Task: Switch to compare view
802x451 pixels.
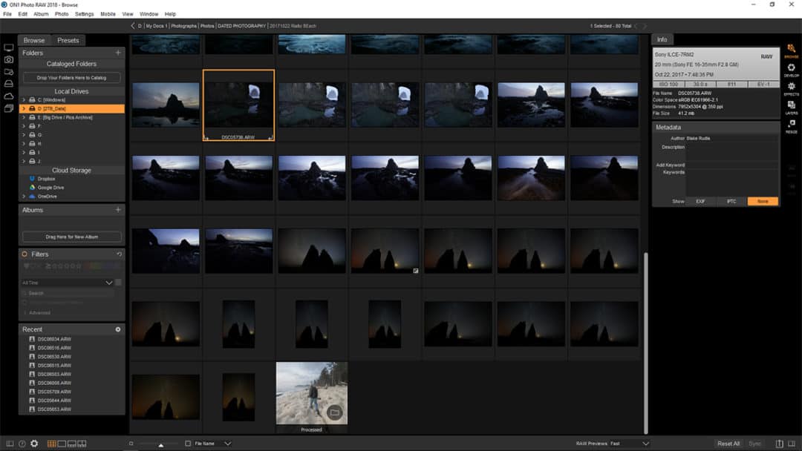Action: (82, 444)
